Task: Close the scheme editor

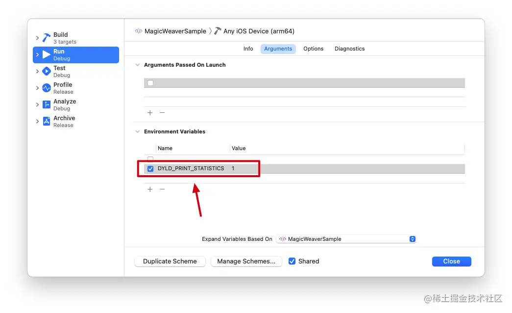Action: 452,261
